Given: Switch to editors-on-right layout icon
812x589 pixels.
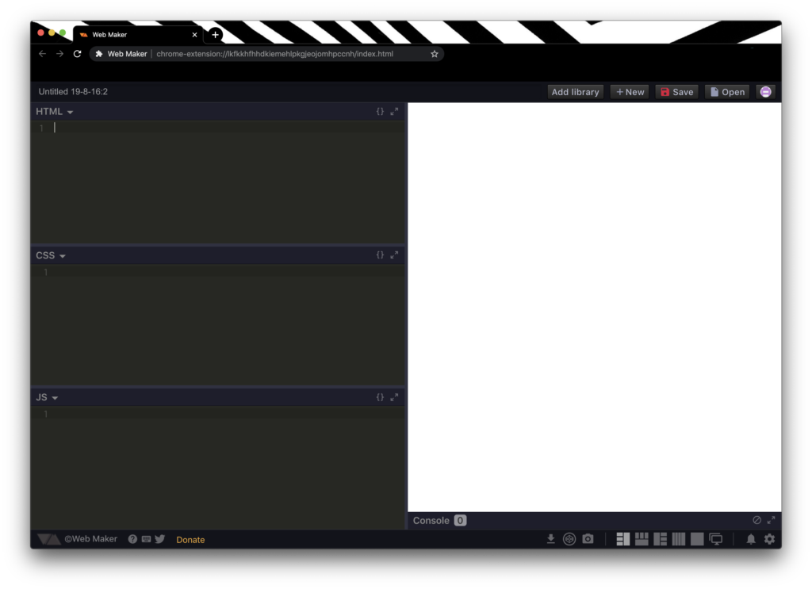Looking at the screenshot, I should [x=661, y=539].
